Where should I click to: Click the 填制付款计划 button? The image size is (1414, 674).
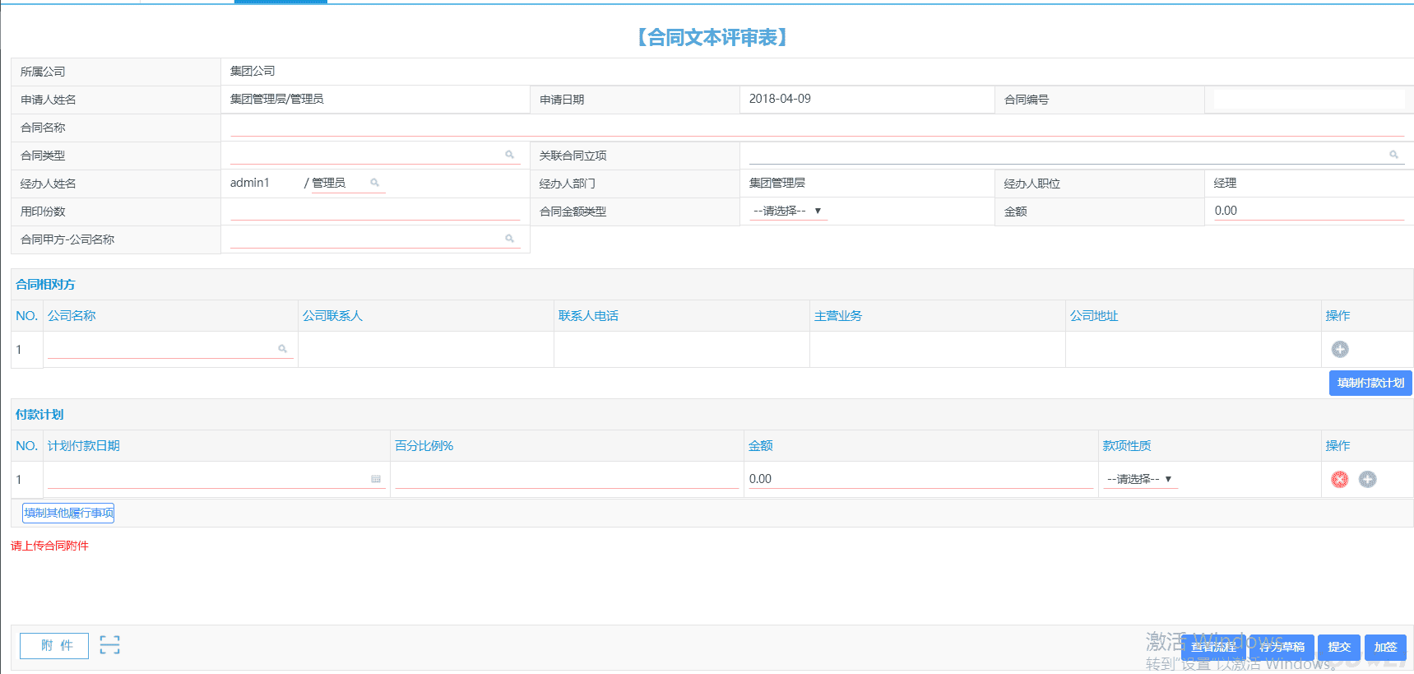click(x=1370, y=383)
